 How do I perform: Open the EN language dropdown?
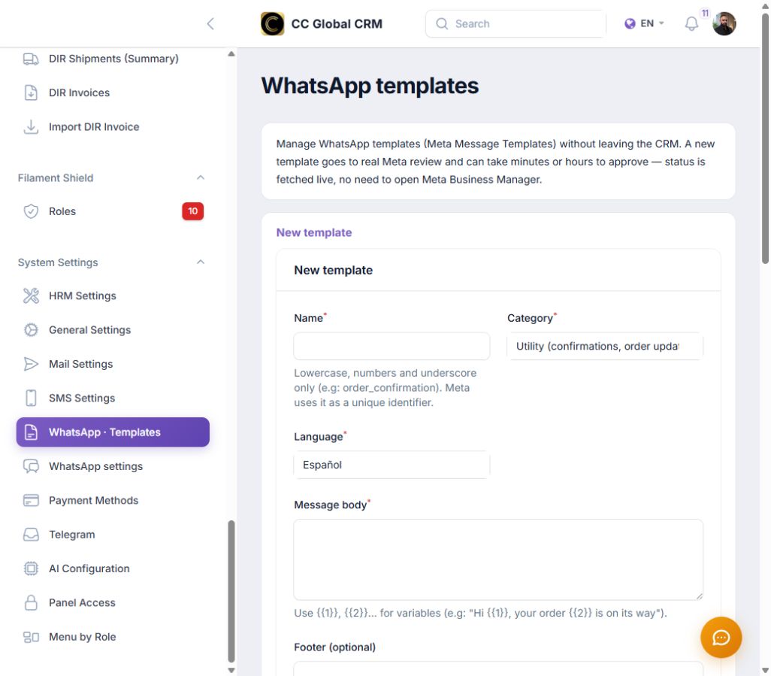[645, 23]
